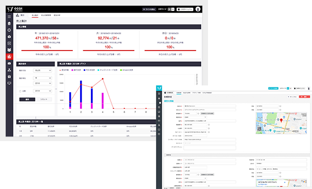Viewport: 312px width, 189px height.
Task: Click the circular target icon in ecat sidebar
Action: coord(9,30)
